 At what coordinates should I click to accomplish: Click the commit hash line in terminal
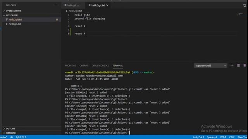pyautogui.click(x=109, y=73)
